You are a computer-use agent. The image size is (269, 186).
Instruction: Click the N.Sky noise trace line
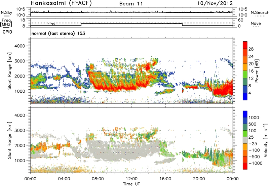coord(131,12)
